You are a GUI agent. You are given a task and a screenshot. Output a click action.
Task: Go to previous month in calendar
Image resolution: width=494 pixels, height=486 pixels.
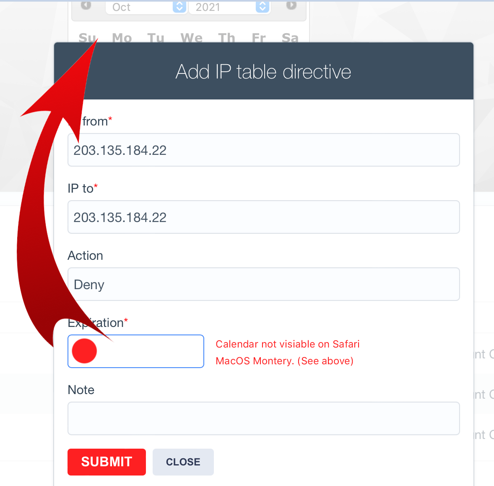[86, 5]
